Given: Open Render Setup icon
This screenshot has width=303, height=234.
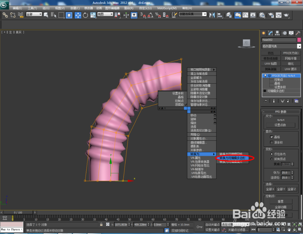Looking at the screenshot, I should pos(271,15).
